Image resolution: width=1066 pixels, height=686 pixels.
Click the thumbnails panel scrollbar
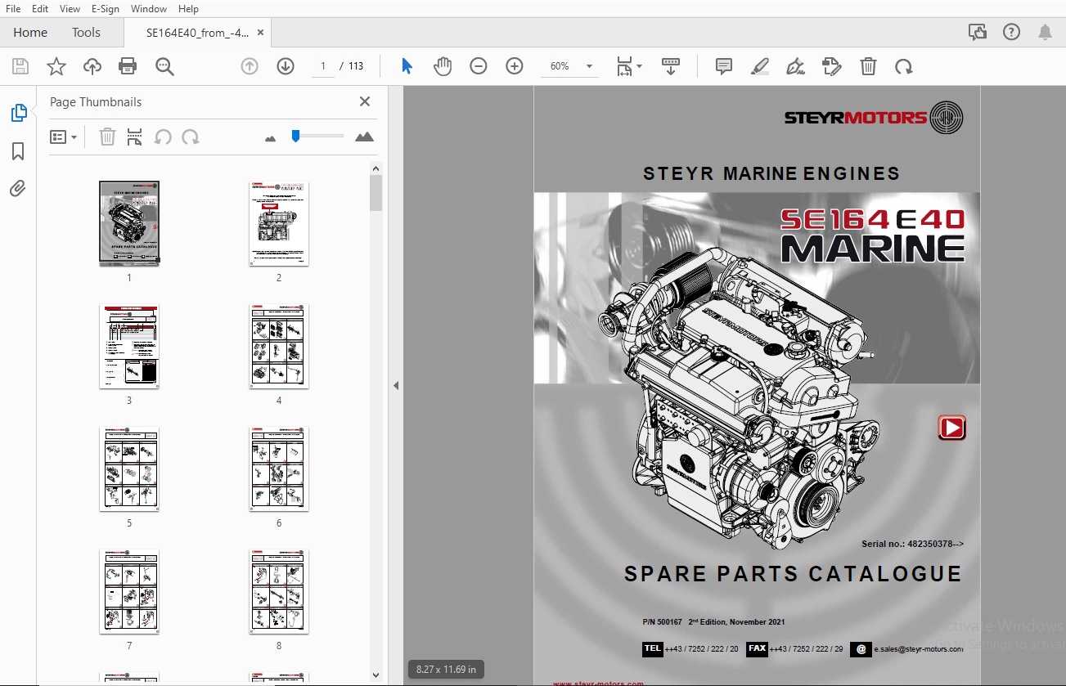click(x=376, y=192)
